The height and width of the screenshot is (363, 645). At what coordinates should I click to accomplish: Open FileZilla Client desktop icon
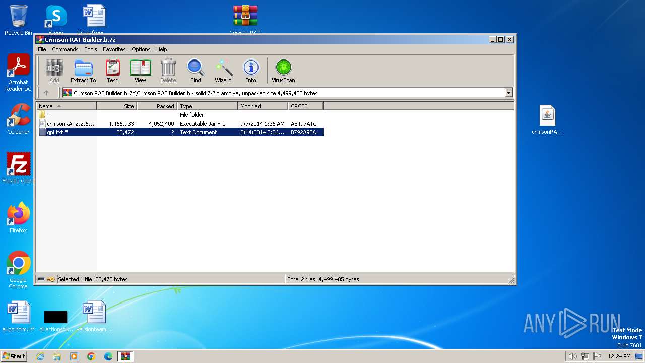click(x=18, y=168)
